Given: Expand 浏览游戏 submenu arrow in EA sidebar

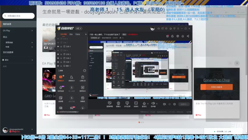Looking at the screenshot, I should [32, 43].
